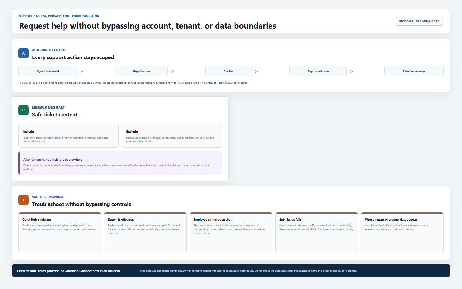Click 'Passwords, tokens, secret keys' exclude text
This screenshot has height=289, width=462.
170,140
